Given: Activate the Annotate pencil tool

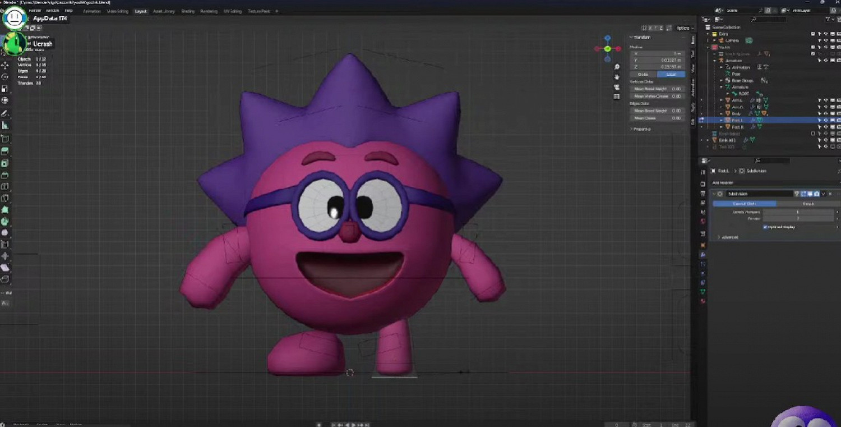Looking at the screenshot, I should click(x=5, y=113).
